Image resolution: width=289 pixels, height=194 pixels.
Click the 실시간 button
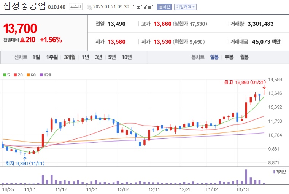[164, 7]
